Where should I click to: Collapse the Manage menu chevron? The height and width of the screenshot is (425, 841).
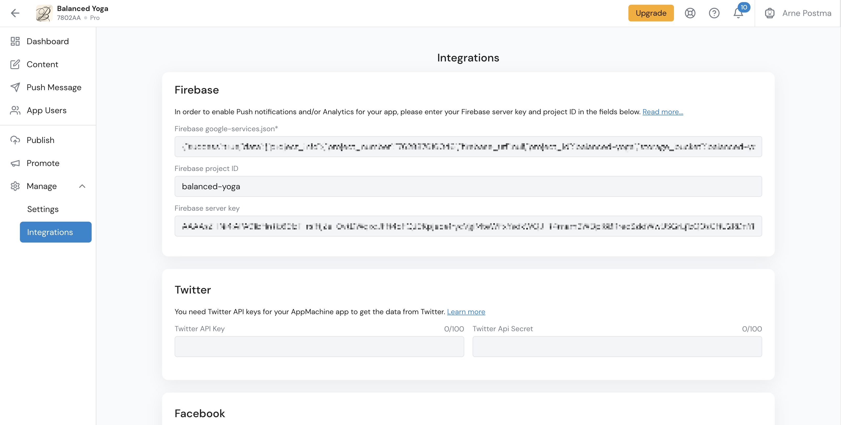(82, 186)
